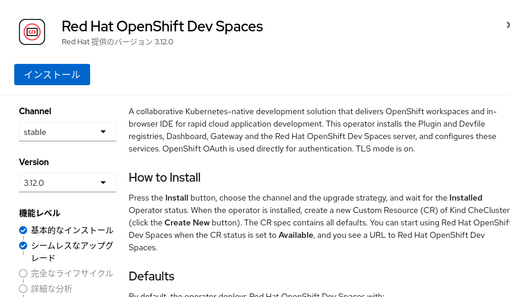Click the bold word Available in instructions
Image resolution: width=510 pixels, height=297 pixels.
pos(296,235)
